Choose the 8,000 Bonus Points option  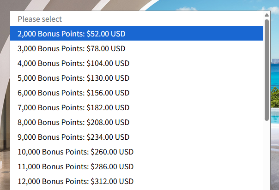[73, 122]
